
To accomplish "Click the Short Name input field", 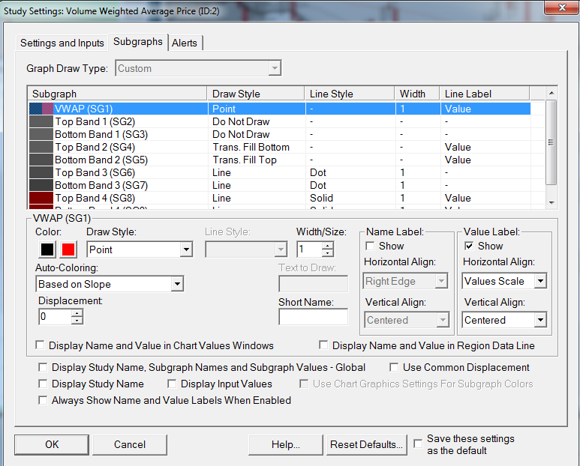I will pos(314,317).
